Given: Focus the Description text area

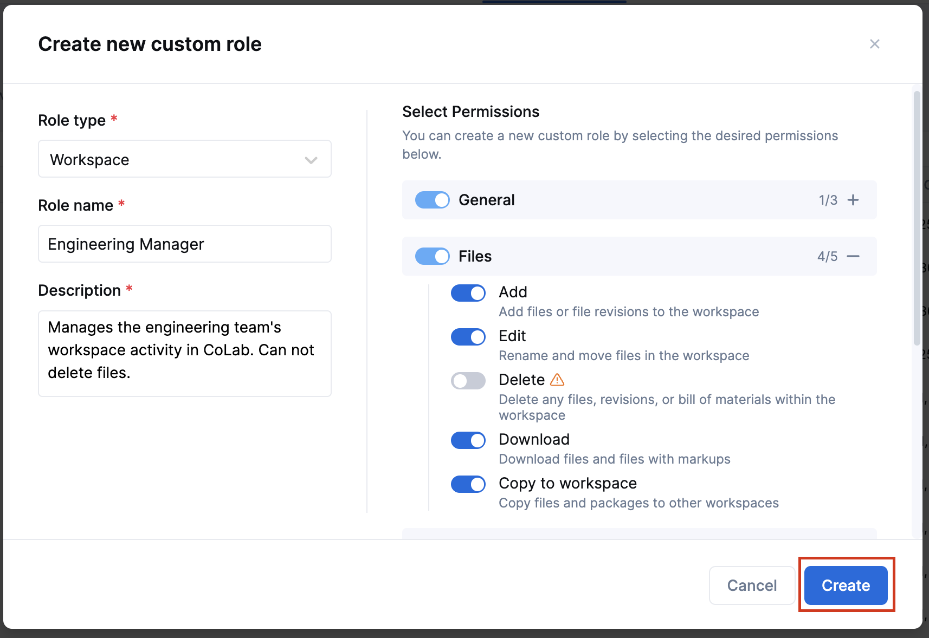Looking at the screenshot, I should (x=185, y=353).
